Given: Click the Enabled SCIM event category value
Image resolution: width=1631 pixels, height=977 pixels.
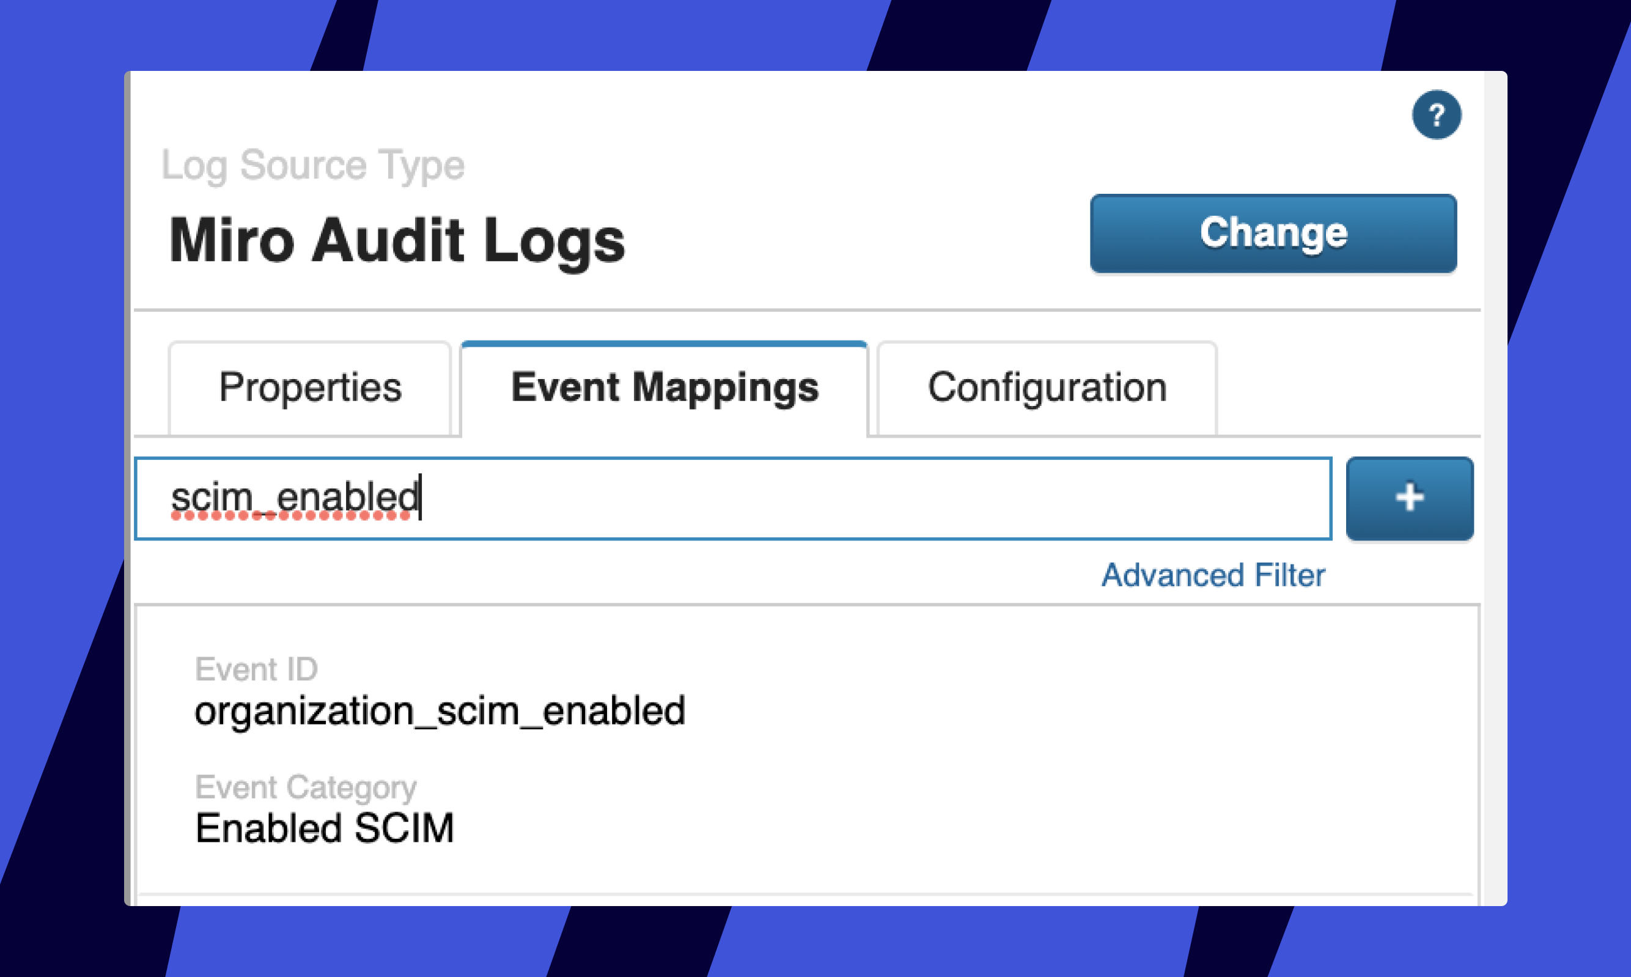Looking at the screenshot, I should 325,828.
